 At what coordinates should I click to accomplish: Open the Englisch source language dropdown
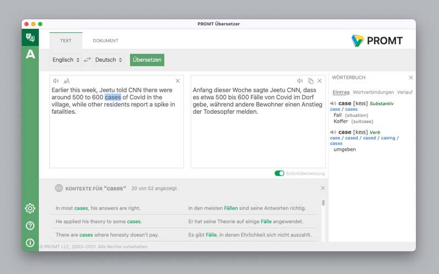pyautogui.click(x=66, y=60)
